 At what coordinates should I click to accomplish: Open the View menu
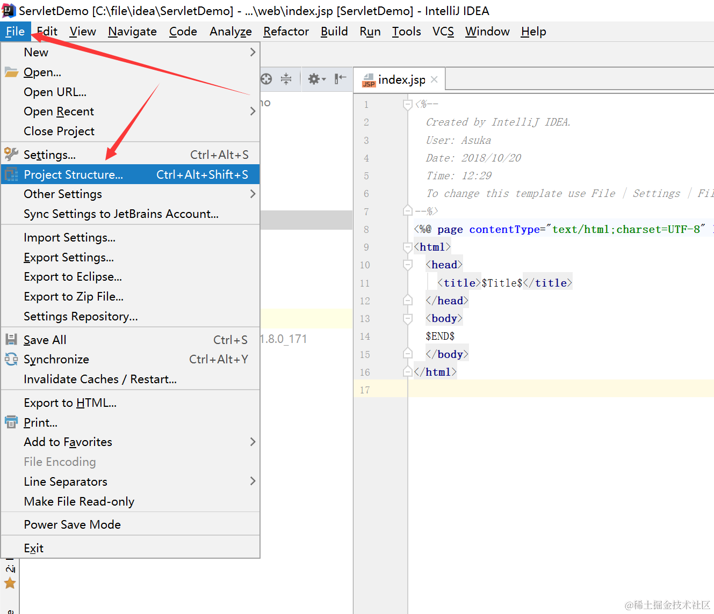pos(83,32)
